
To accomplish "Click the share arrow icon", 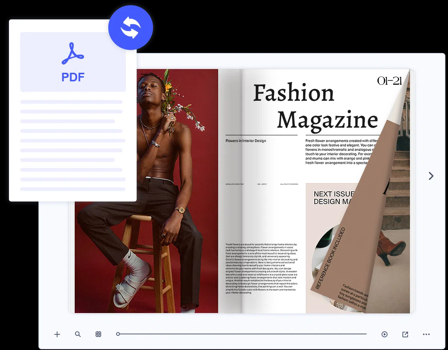I will click(405, 334).
